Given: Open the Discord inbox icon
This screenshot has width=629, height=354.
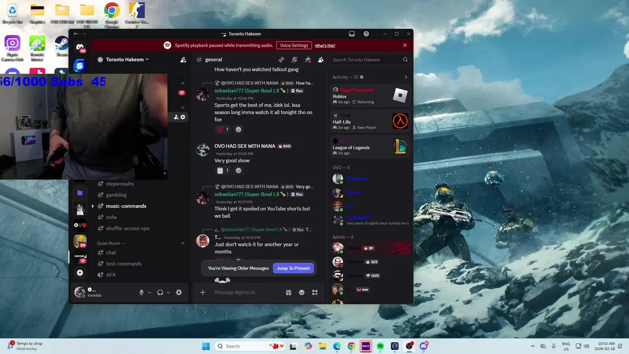Looking at the screenshot, I should tap(352, 34).
